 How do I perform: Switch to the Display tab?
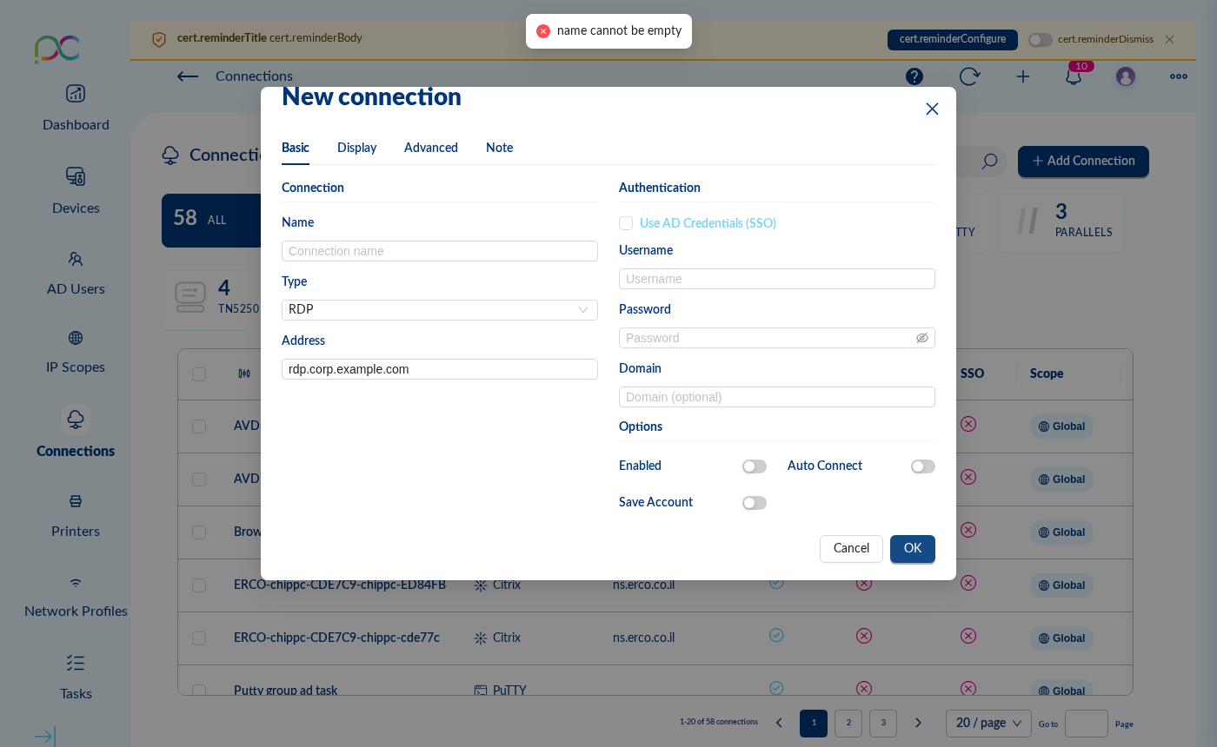coord(356,148)
